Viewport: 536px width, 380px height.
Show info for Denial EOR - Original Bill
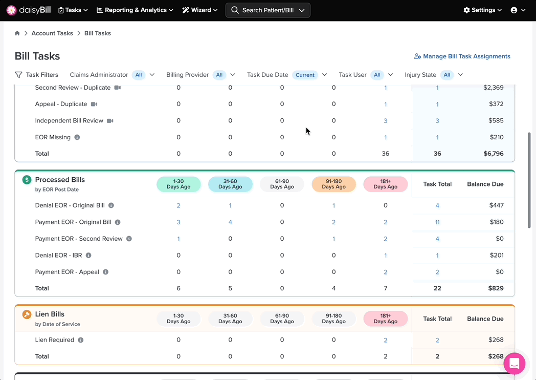111,205
